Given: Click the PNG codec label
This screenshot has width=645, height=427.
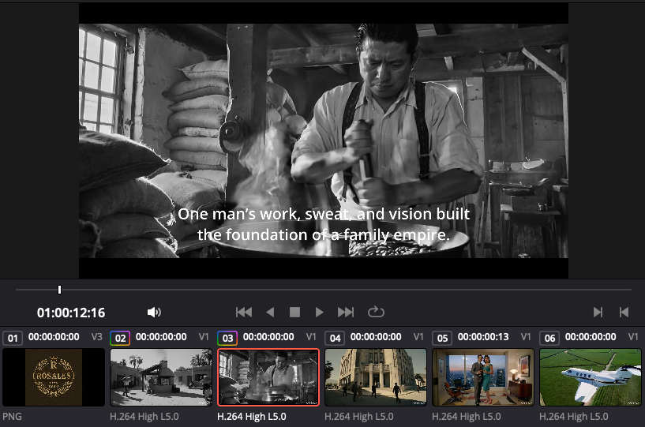Looking at the screenshot, I should click(x=12, y=416).
